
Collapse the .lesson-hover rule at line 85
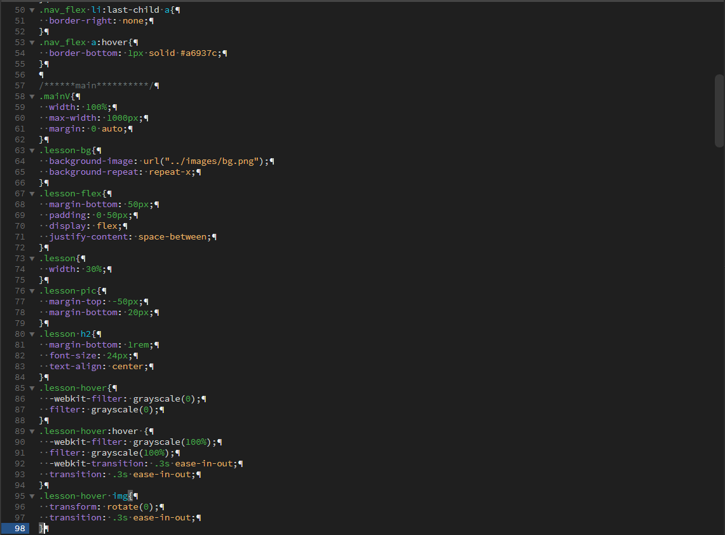tap(32, 388)
